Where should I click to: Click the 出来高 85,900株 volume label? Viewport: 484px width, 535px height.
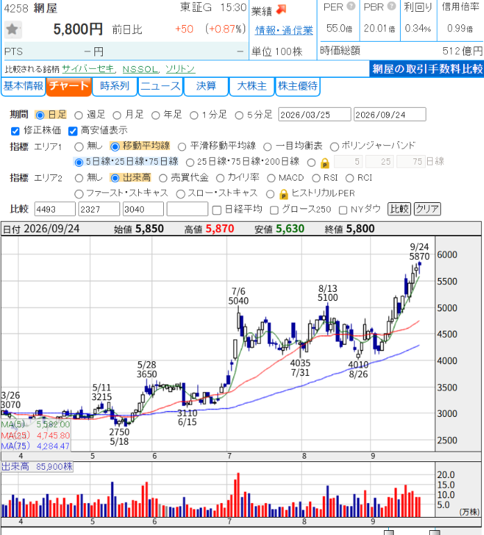coord(37,467)
